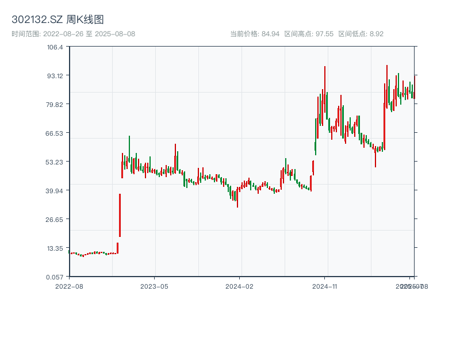Click the tall red candle rising from 13 to 38
The image size is (460, 345).
click(x=120, y=215)
